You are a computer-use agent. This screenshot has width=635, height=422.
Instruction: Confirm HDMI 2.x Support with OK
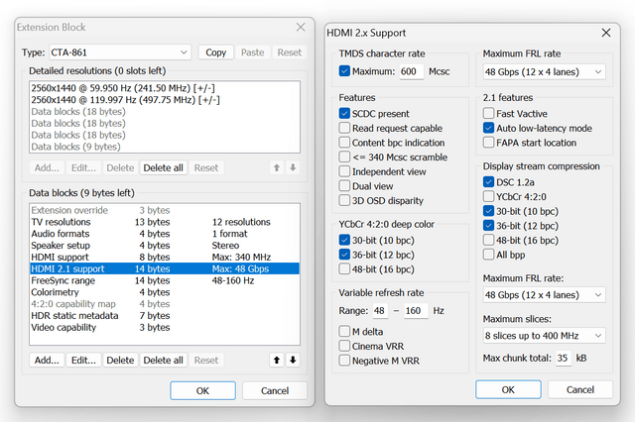(x=508, y=389)
